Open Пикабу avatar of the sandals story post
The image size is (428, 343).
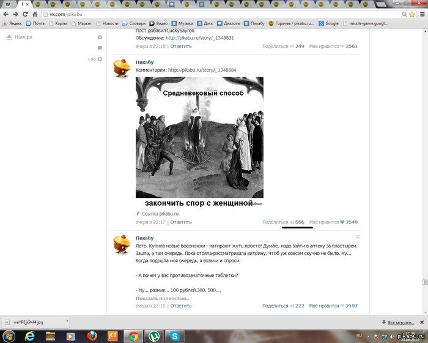(122, 244)
